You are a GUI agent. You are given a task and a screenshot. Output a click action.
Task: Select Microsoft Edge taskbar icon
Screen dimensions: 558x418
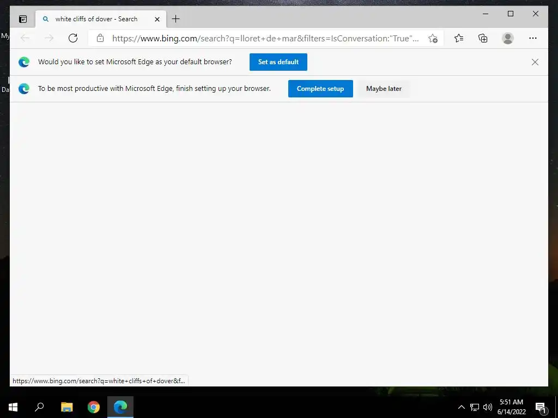pyautogui.click(x=120, y=407)
